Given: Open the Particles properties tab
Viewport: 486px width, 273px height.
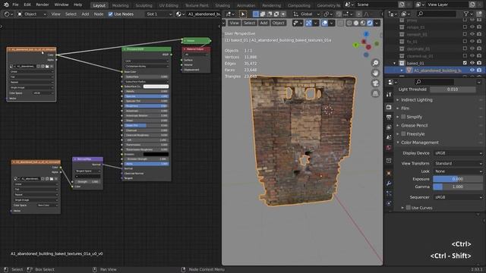Looking at the screenshot, I should point(389,193).
